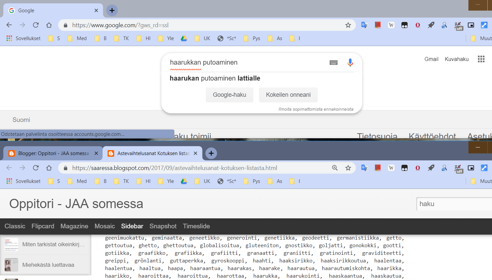492x280 pixels.
Task: Select Sidebar blog view
Action: coord(132,226)
